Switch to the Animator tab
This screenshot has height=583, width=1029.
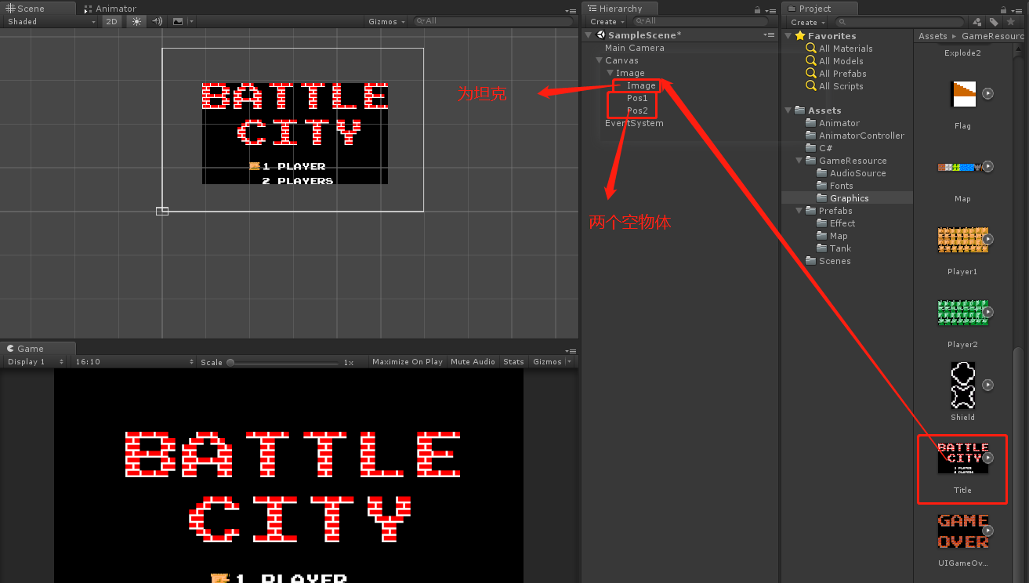(111, 9)
